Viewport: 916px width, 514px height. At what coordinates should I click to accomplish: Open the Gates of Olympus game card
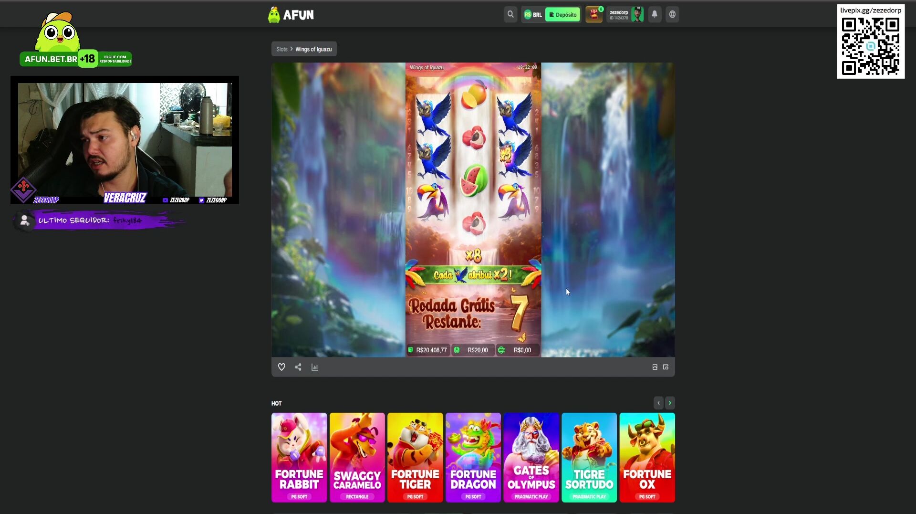click(x=531, y=457)
